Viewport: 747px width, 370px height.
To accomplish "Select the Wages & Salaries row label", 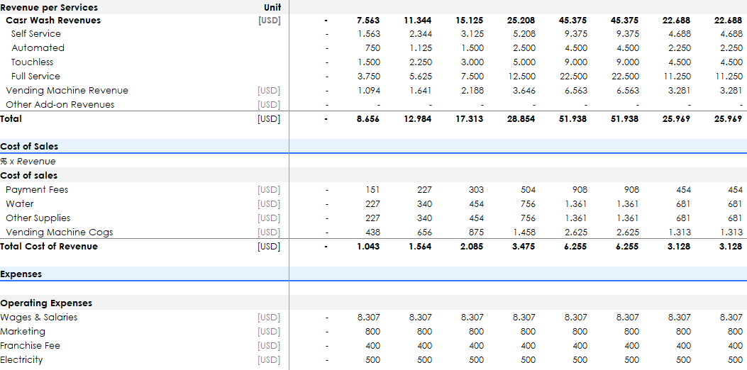I will (x=39, y=318).
